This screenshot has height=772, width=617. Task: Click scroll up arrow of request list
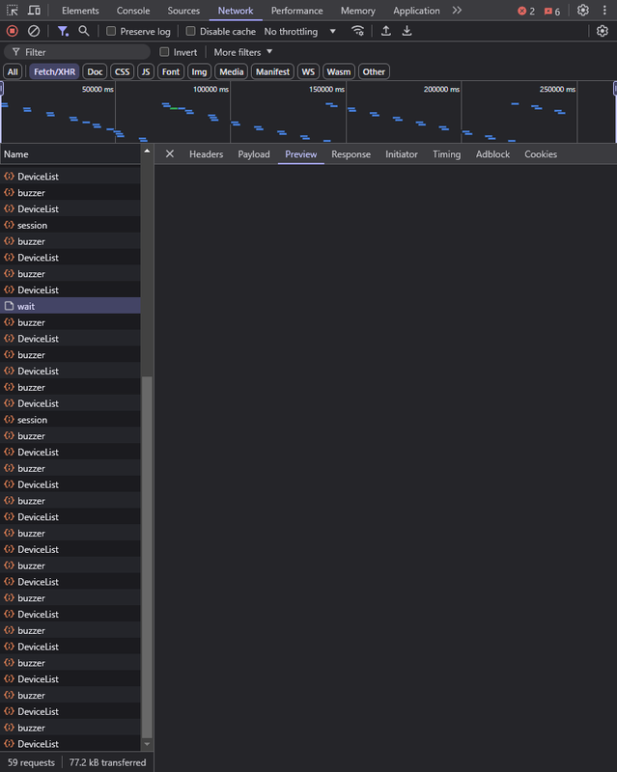(x=147, y=152)
